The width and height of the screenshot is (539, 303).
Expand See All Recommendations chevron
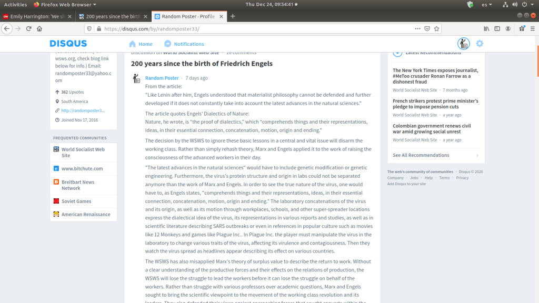point(477,155)
